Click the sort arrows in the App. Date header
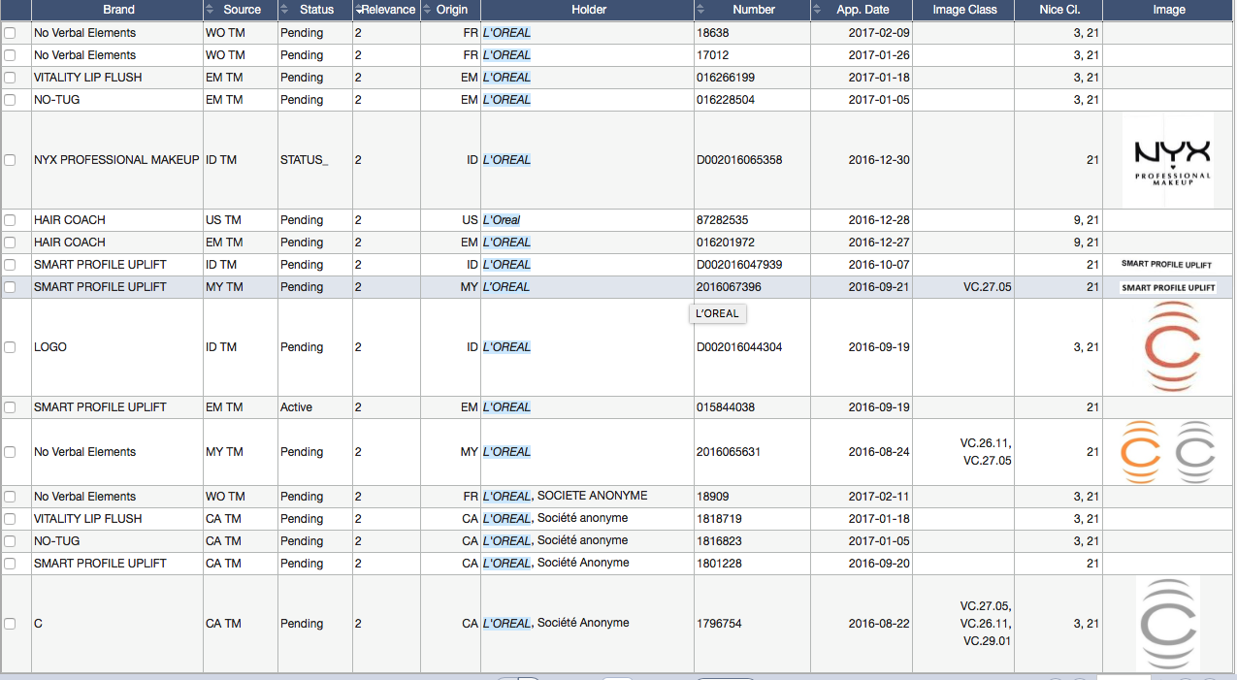 tap(818, 10)
